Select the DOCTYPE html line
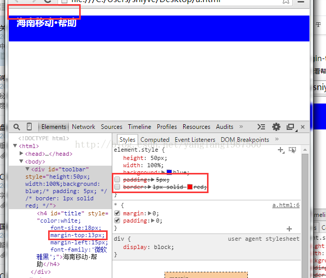Viewport: 326px width, 278px height. coord(43,138)
